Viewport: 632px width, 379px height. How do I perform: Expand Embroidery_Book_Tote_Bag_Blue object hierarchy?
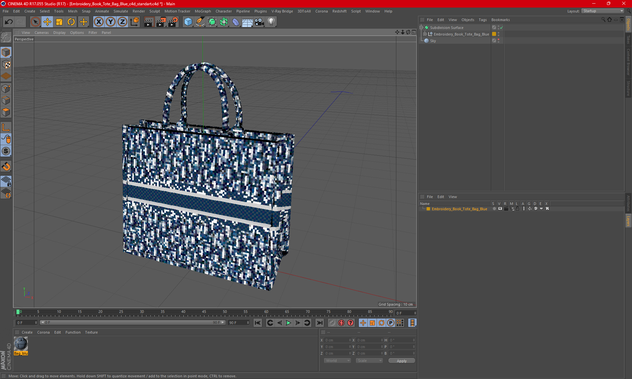click(425, 34)
